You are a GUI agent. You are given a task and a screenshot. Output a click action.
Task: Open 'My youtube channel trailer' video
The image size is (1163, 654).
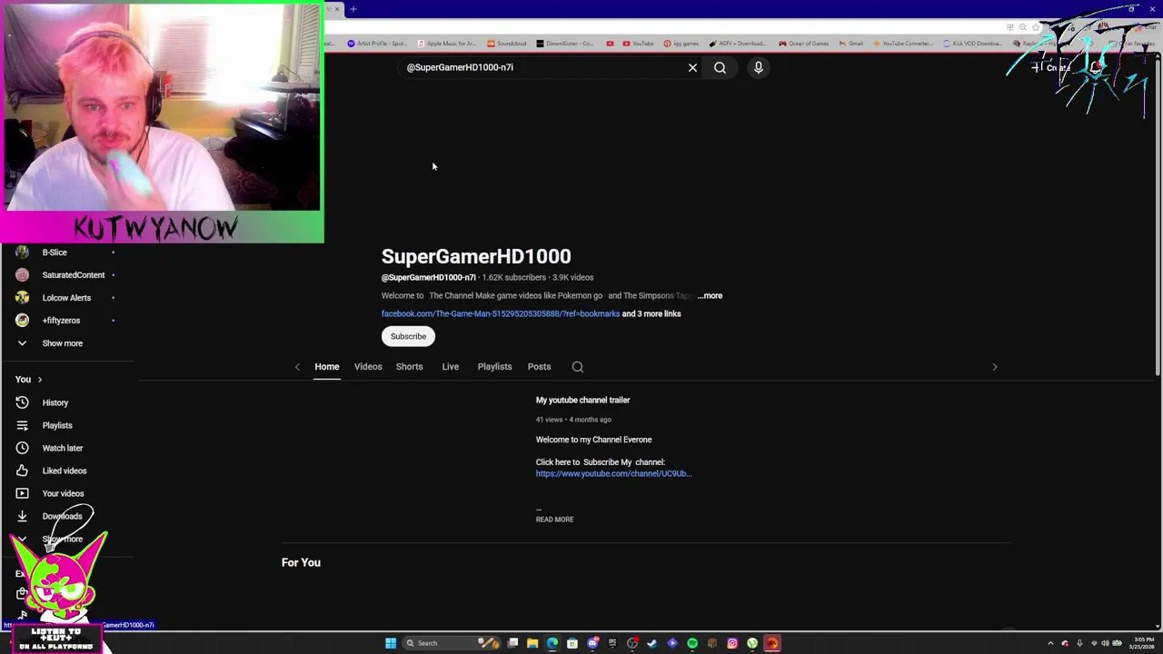point(582,400)
